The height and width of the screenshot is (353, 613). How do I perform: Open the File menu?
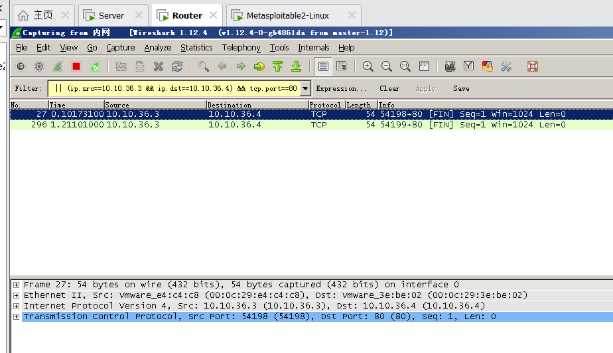(21, 48)
